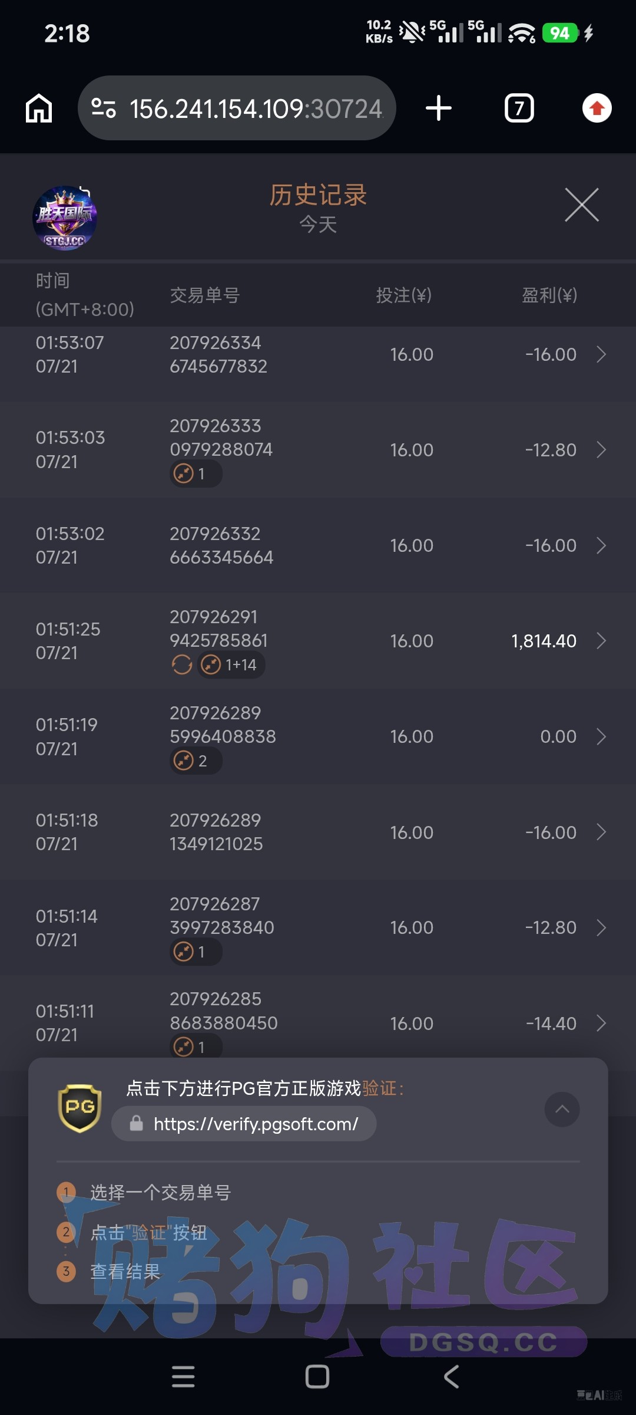Collapse the PG verification panel
636x1415 pixels.
562,1110
